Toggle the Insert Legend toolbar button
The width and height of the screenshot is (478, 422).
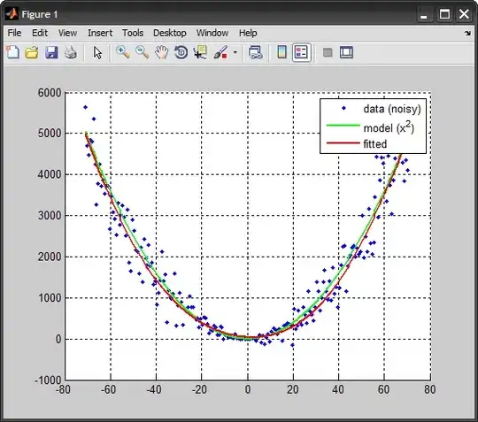click(301, 52)
